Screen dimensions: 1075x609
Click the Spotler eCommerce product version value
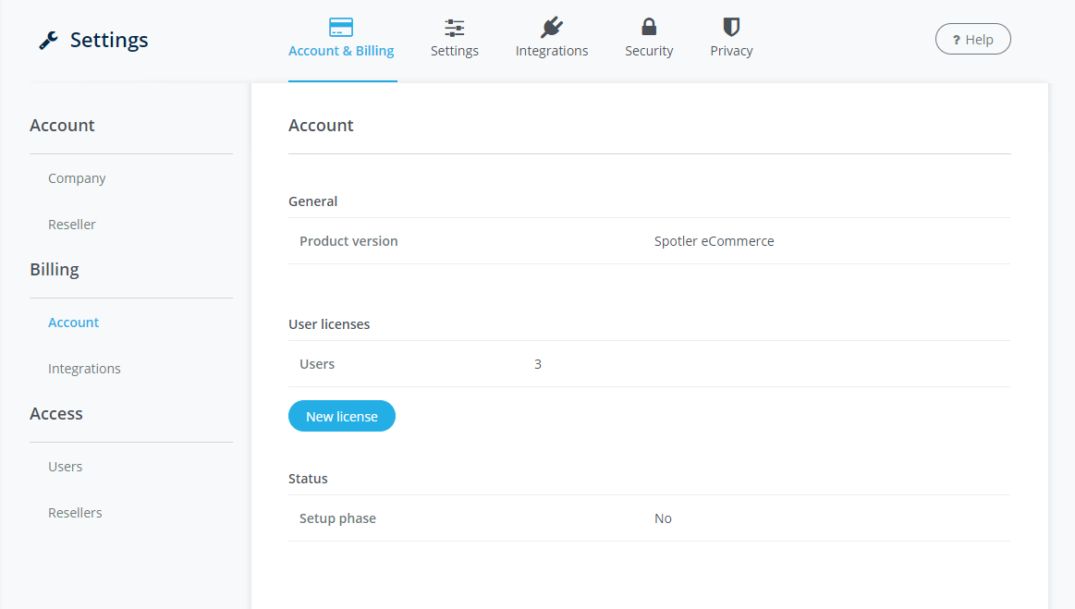pos(714,241)
